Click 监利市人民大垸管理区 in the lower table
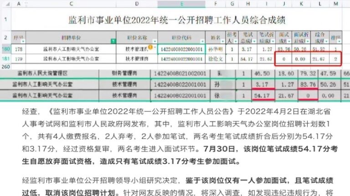350x196 pixels. coord(42,73)
